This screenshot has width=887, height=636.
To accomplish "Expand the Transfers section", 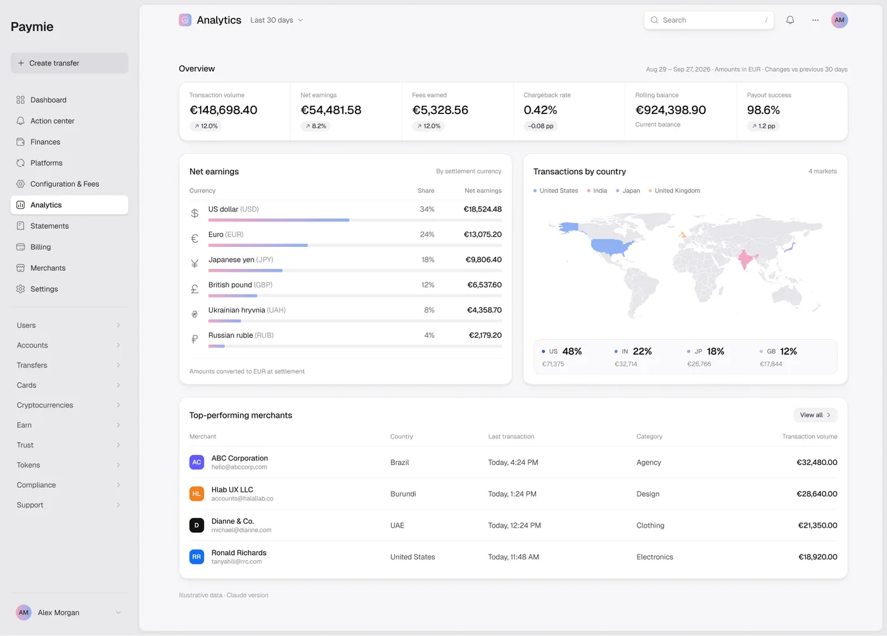I will coord(69,365).
